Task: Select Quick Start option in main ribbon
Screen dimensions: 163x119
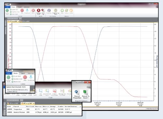Action: point(14,9)
